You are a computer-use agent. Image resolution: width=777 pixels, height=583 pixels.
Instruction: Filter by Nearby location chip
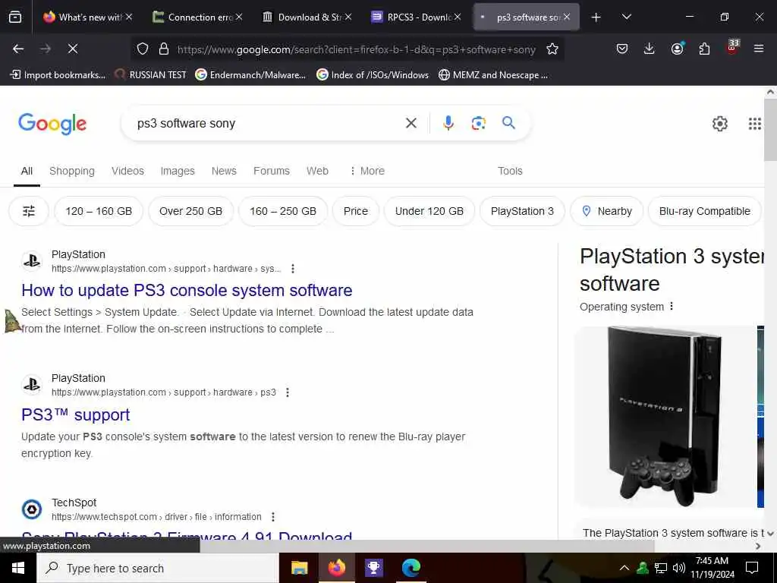(606, 211)
